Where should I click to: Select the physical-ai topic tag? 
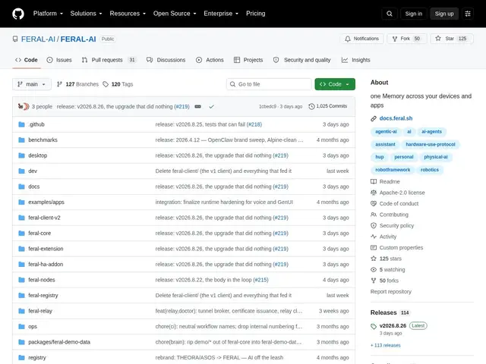click(435, 157)
